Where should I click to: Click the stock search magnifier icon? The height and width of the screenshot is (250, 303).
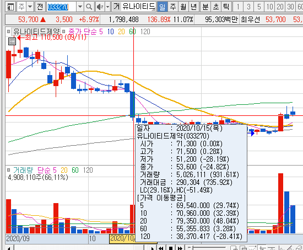coord(89,7)
